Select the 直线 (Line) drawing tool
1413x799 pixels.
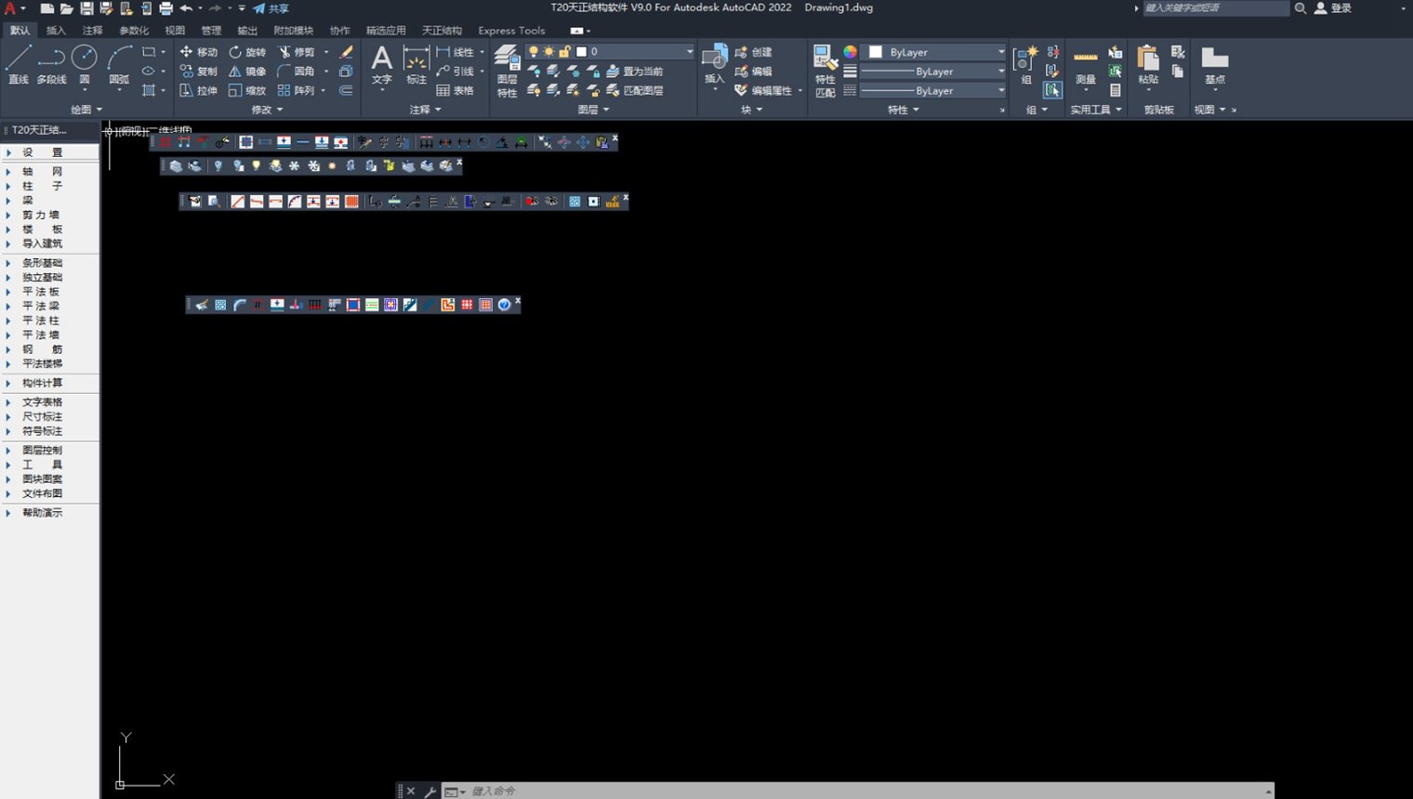pyautogui.click(x=19, y=64)
